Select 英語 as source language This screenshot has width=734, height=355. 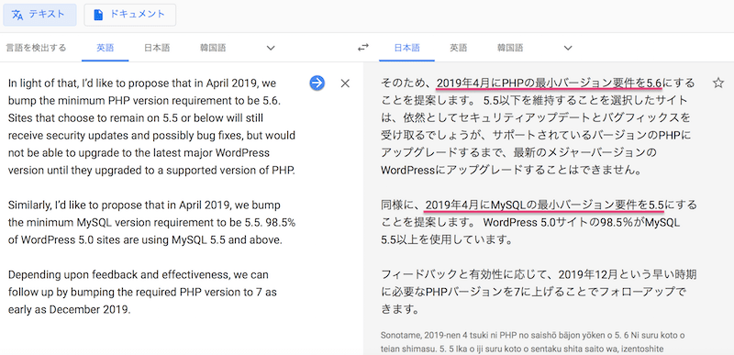[105, 48]
